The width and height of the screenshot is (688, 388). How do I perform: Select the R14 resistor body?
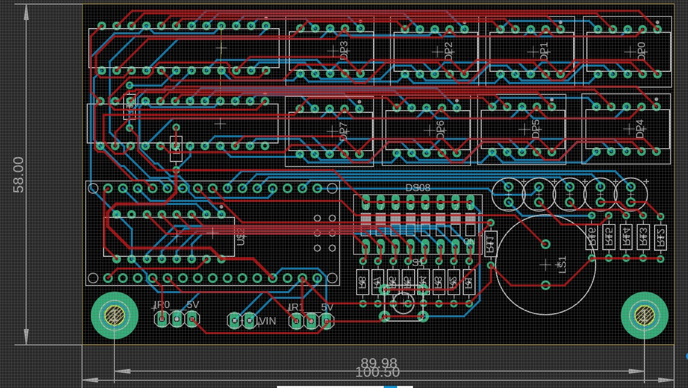626,237
